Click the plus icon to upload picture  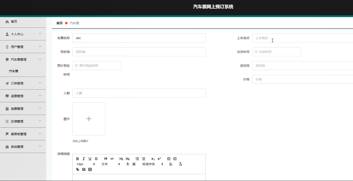(89, 119)
